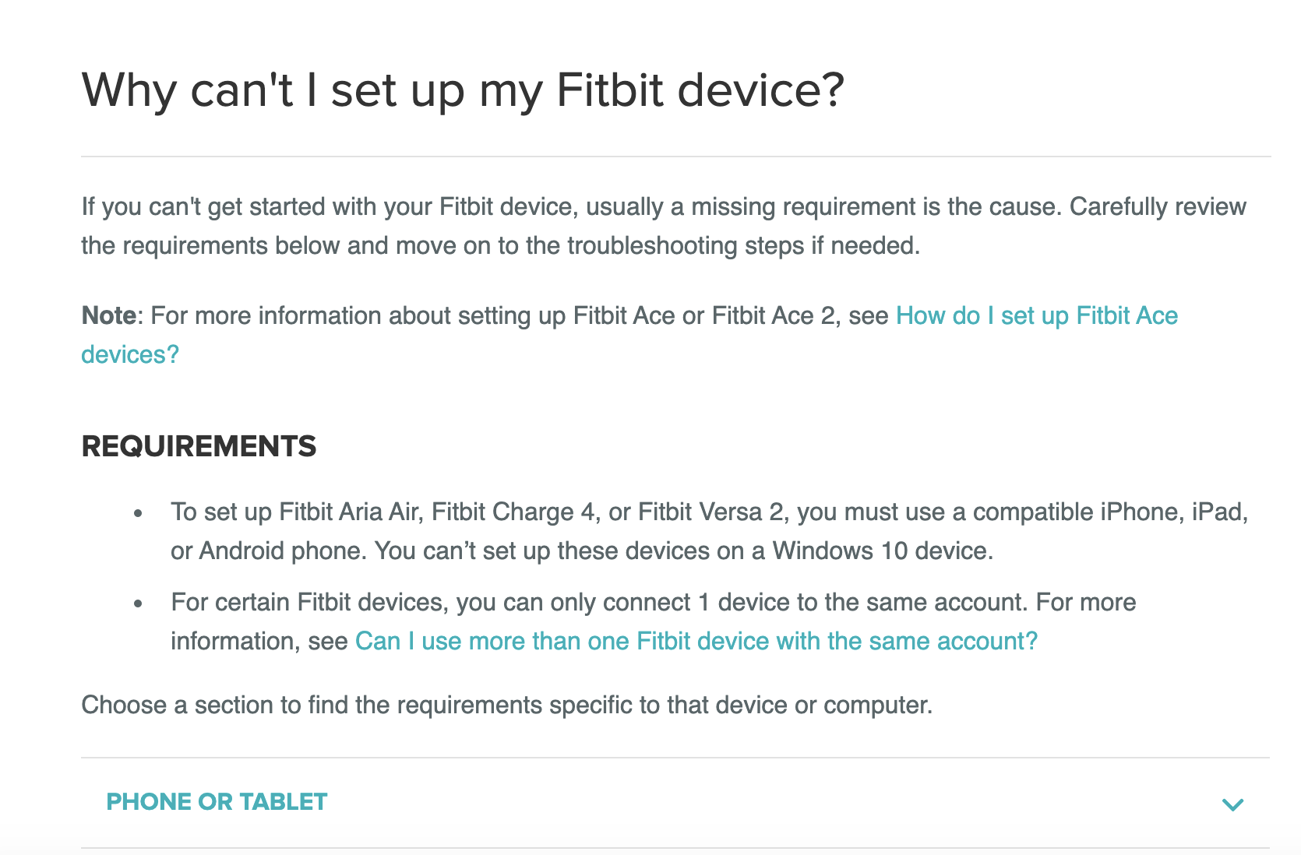This screenshot has height=855, width=1301.
Task: Expand the PHONE OR TABLET section
Action: pos(217,802)
